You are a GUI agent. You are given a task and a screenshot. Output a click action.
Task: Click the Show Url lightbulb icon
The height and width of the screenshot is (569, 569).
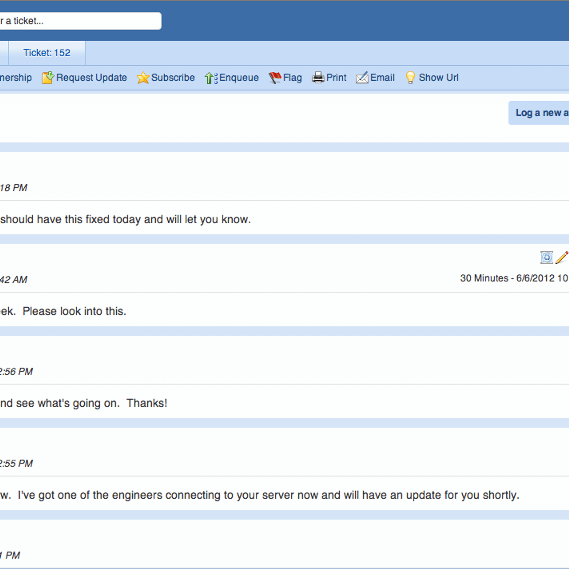[x=410, y=78]
